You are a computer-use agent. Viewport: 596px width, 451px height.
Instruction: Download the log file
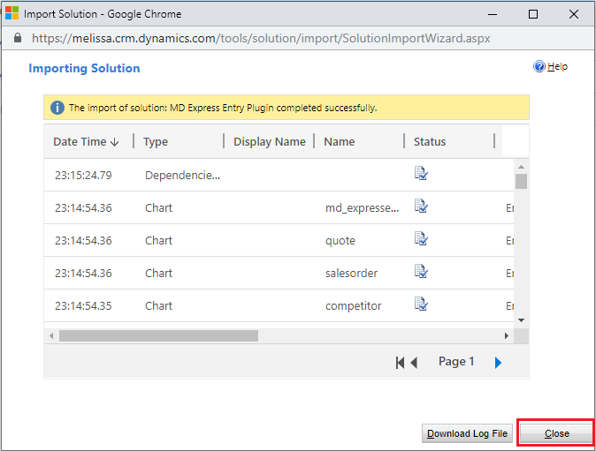[467, 433]
